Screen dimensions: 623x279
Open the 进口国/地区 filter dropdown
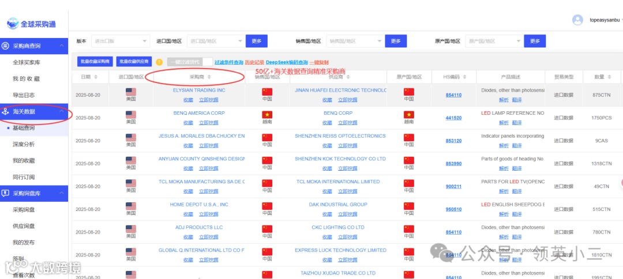tap(216, 41)
